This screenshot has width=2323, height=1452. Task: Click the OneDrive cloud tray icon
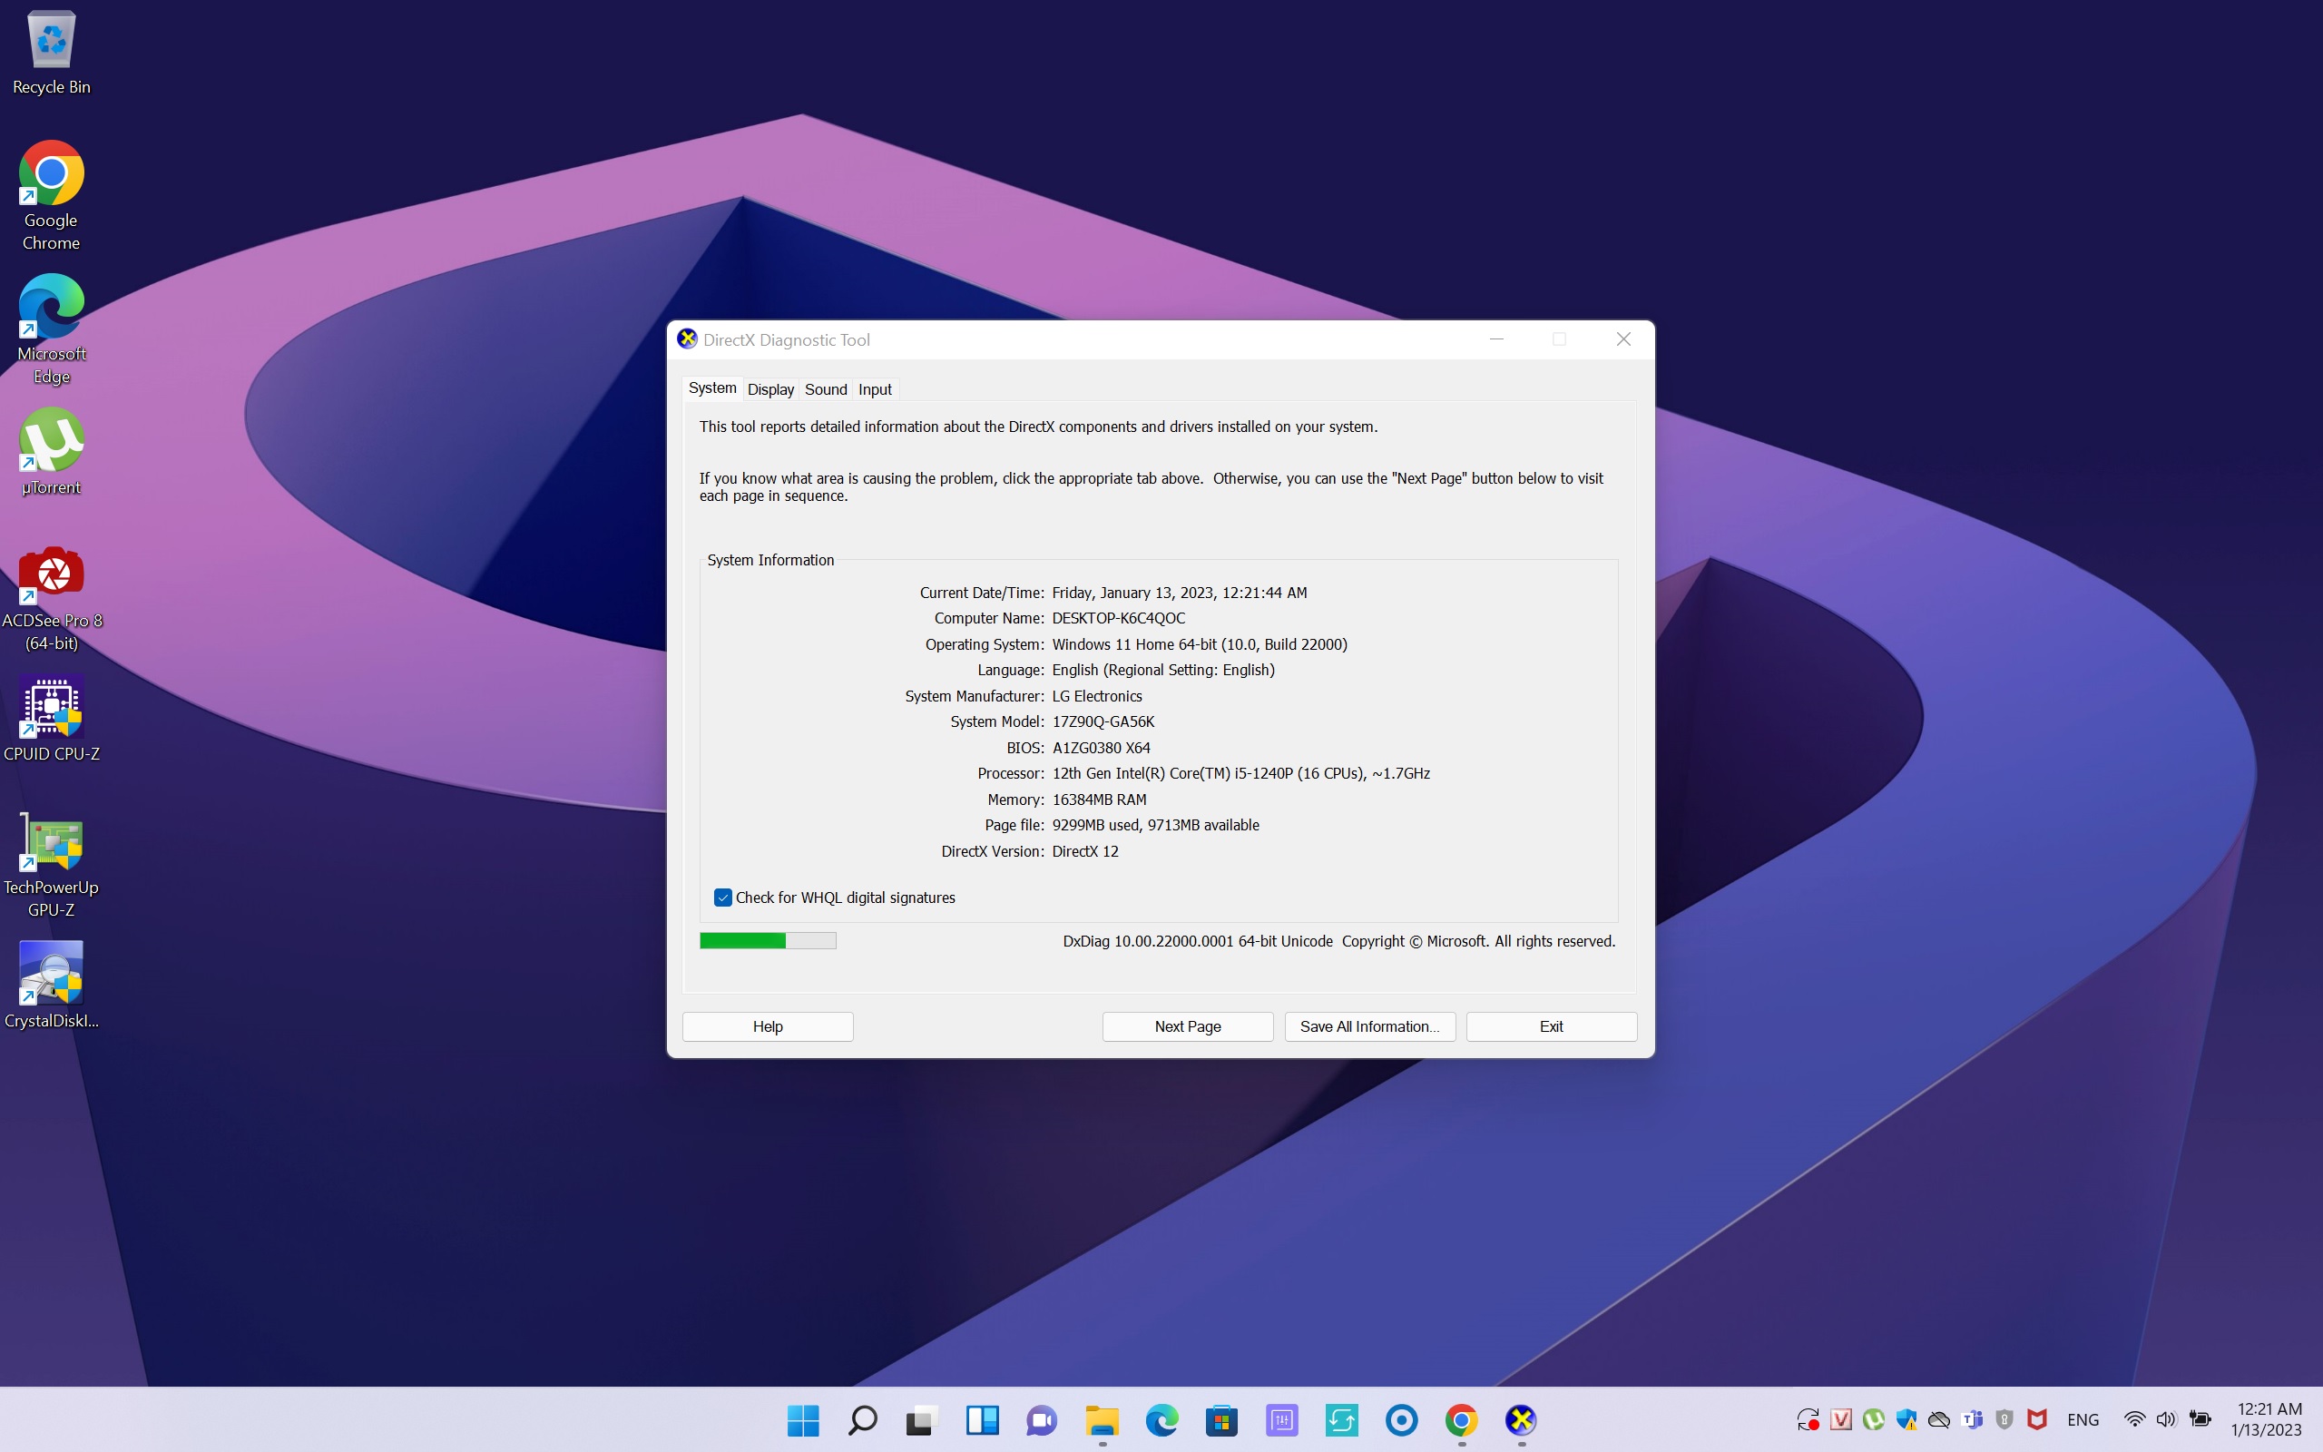point(1939,1419)
